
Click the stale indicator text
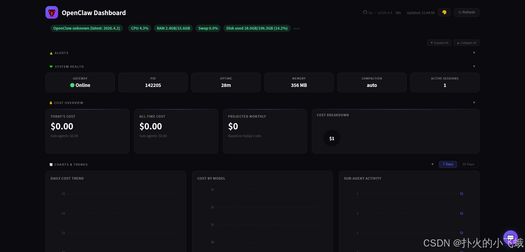296,29
